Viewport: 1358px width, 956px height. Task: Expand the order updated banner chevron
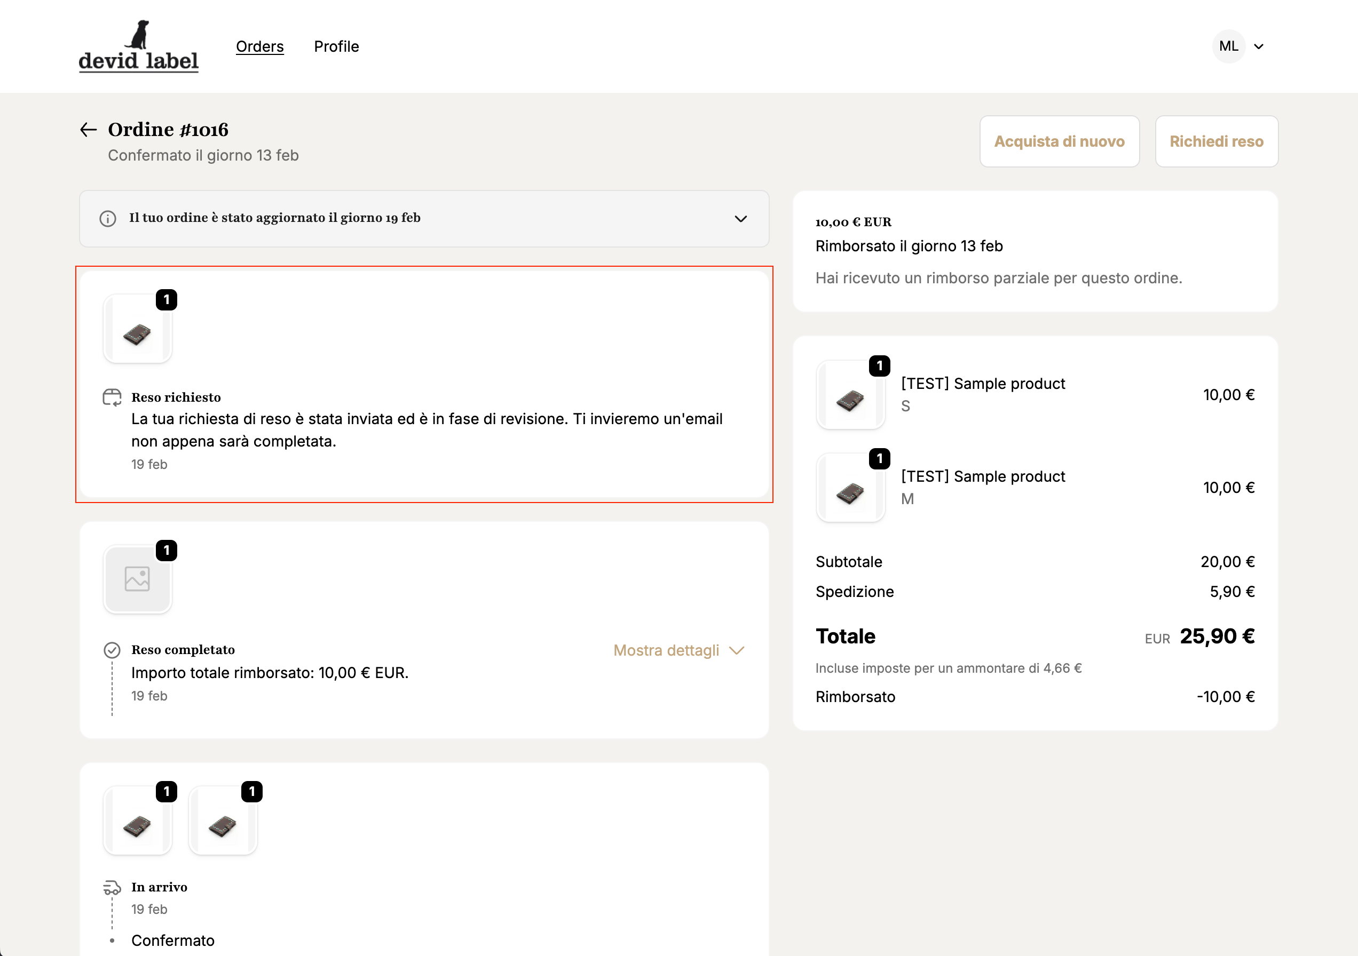tap(740, 219)
